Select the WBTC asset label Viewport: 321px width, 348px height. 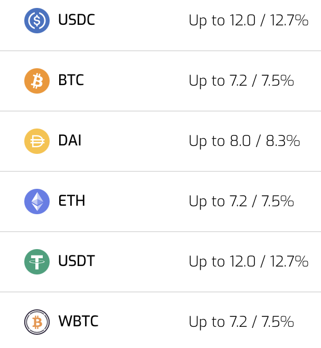point(79,321)
